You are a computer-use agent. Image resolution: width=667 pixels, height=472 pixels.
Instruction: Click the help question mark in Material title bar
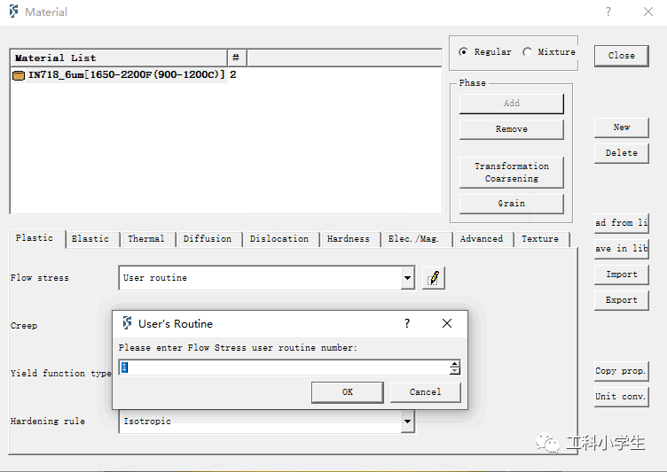(x=608, y=12)
